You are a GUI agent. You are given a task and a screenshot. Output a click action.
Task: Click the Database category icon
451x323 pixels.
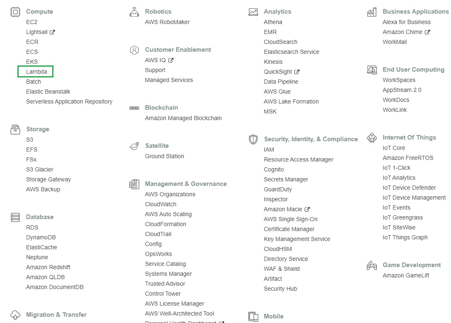coord(15,217)
